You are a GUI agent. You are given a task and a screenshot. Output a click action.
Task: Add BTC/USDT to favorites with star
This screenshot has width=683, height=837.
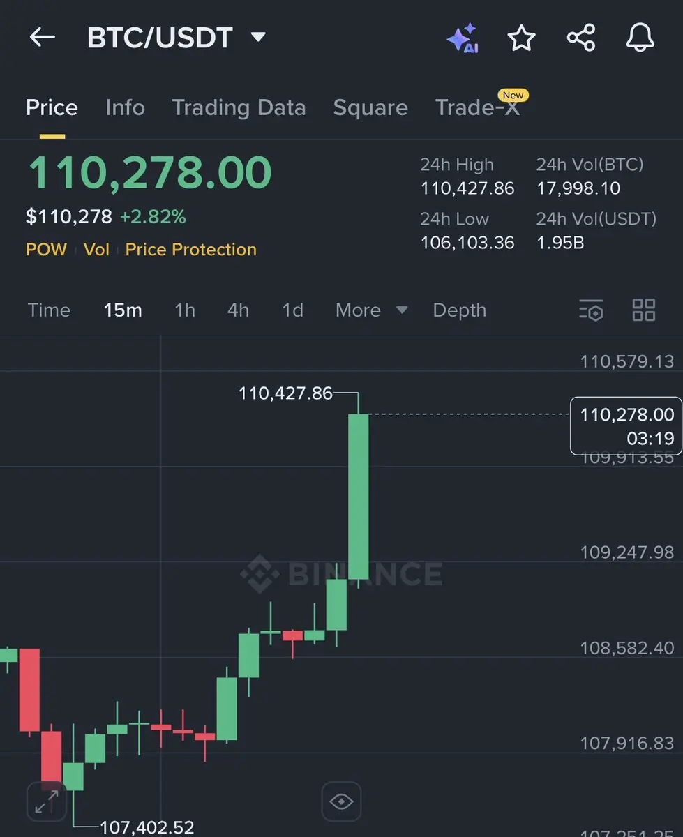521,38
